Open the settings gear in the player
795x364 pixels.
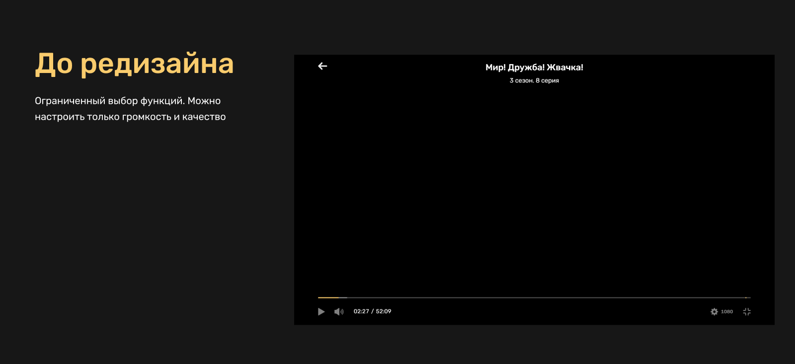tap(714, 312)
